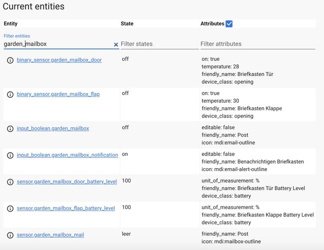Click the 'on' state of mailbox_notification

(125, 154)
